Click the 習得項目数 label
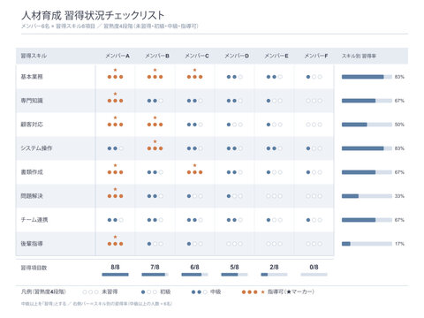 pos(34,268)
